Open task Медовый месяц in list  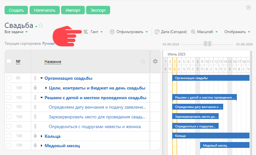coord(62,146)
